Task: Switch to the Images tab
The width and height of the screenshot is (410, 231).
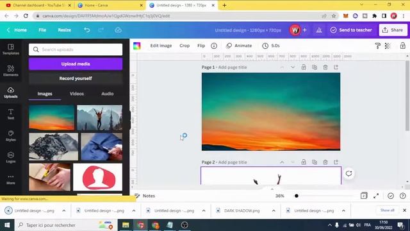Action: 45,94
